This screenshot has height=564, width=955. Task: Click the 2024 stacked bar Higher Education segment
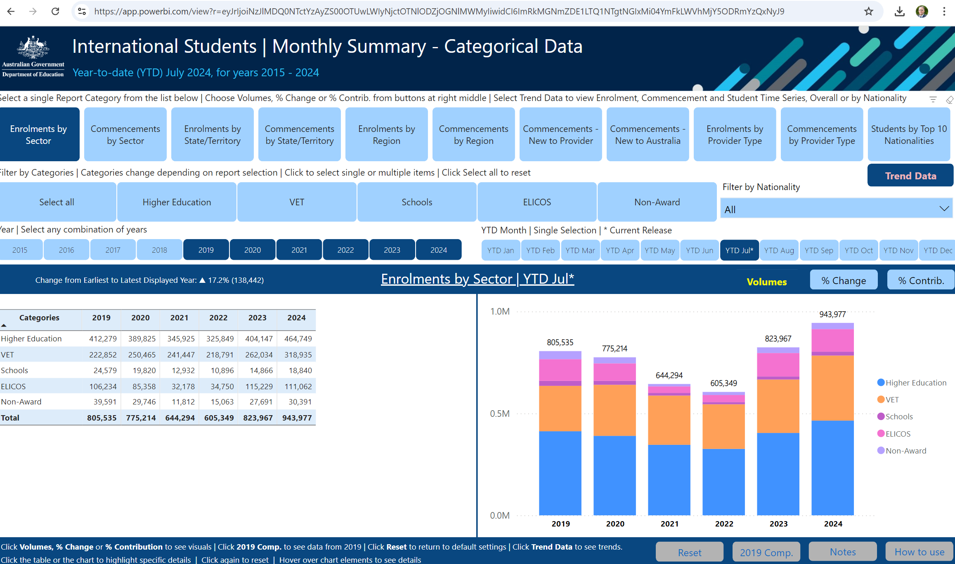coord(832,468)
